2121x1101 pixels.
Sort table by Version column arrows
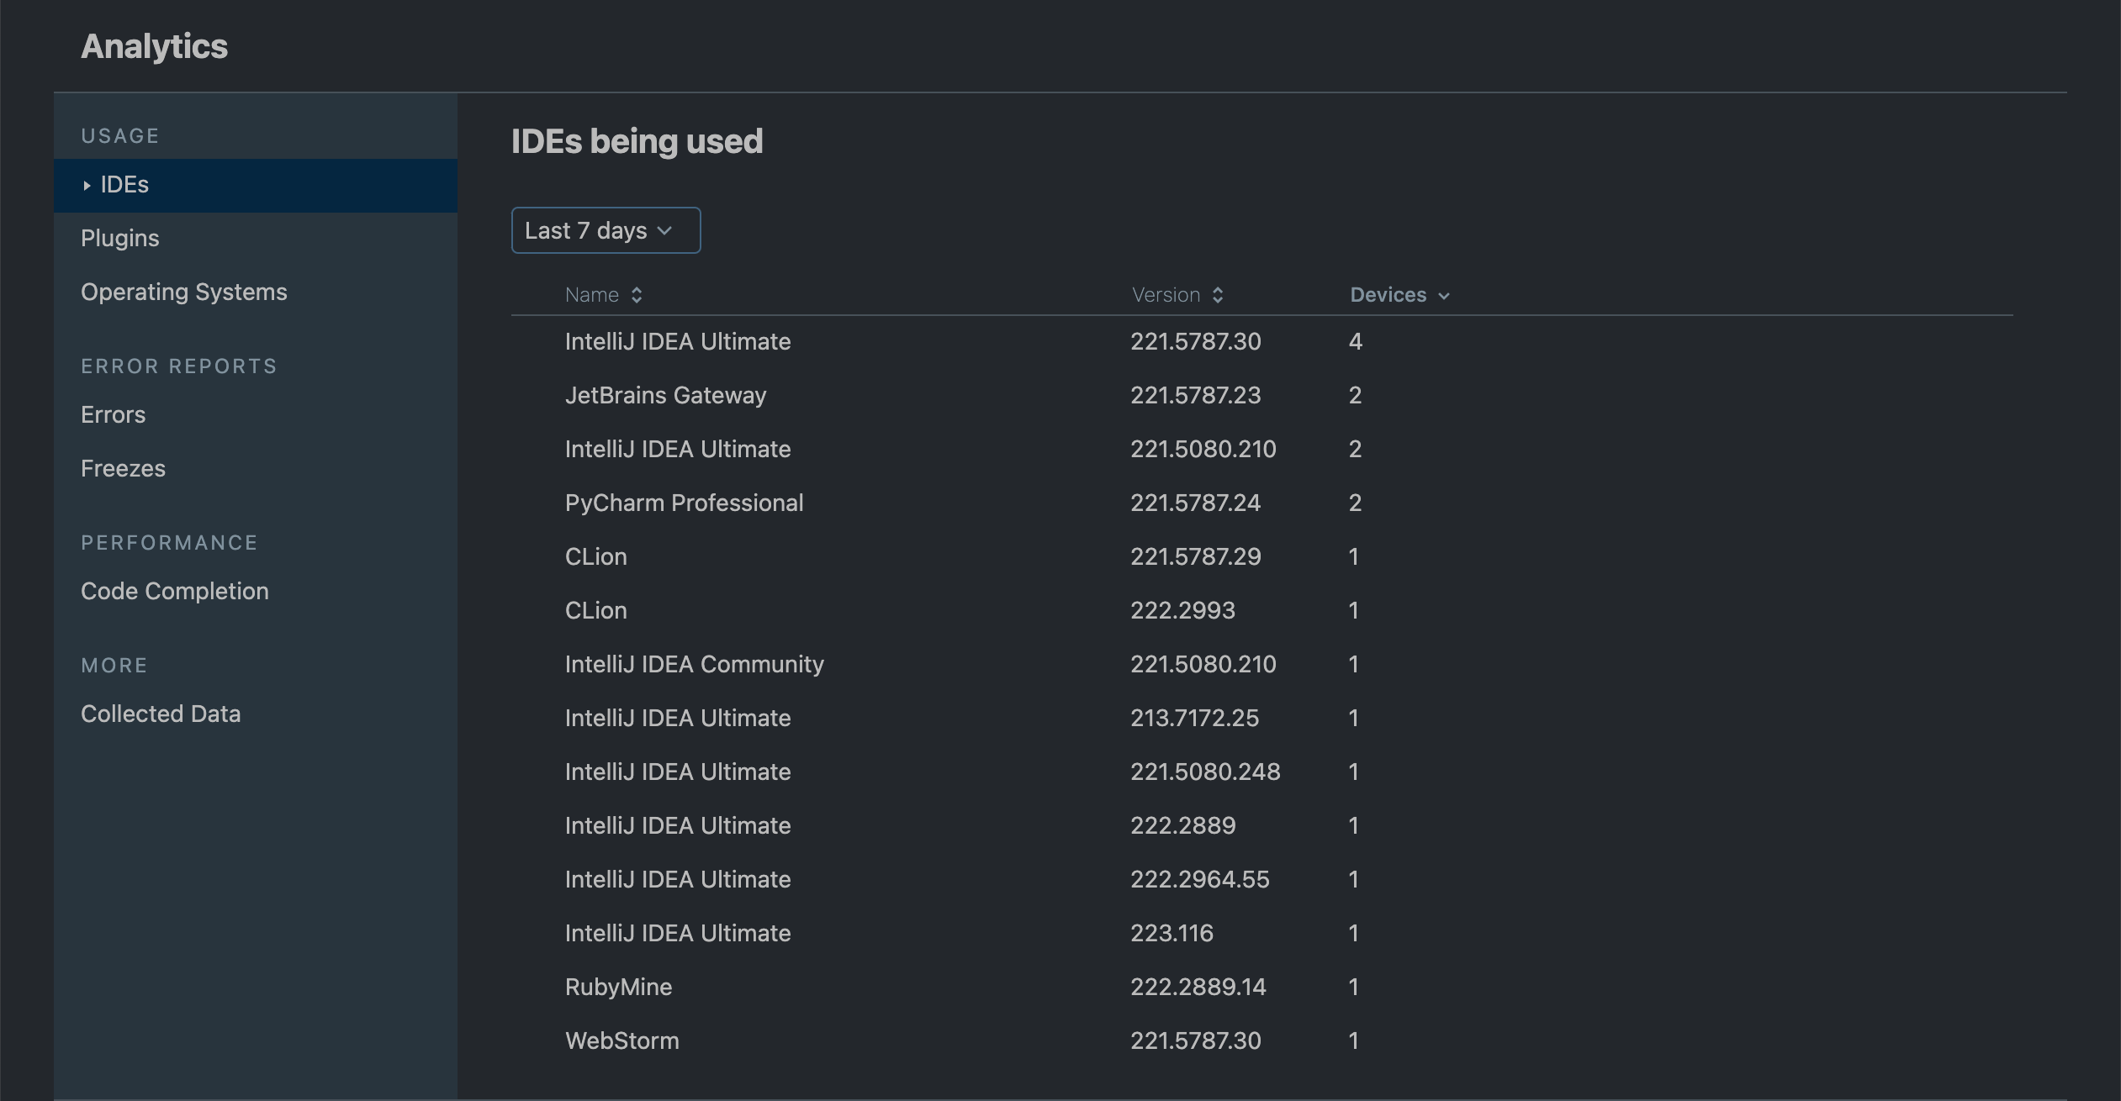pos(1217,295)
